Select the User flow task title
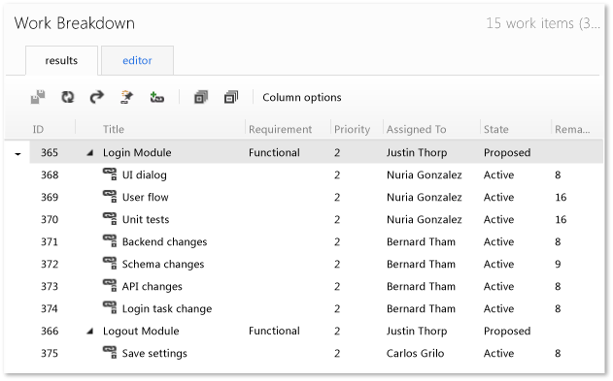Screen dimensions: 613x381 (145, 197)
